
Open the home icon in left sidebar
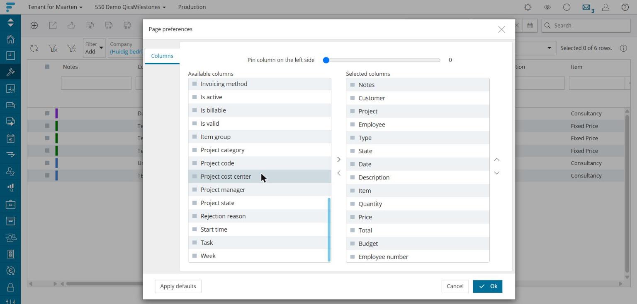(x=10, y=39)
